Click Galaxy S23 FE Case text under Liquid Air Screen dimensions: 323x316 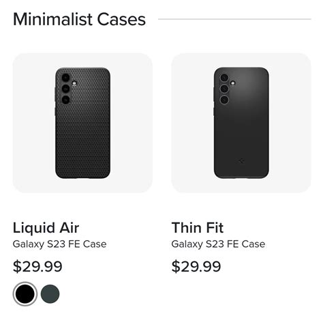coord(59,244)
